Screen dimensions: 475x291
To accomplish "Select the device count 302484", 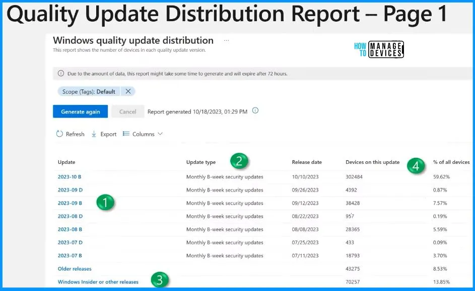I will [x=354, y=177].
